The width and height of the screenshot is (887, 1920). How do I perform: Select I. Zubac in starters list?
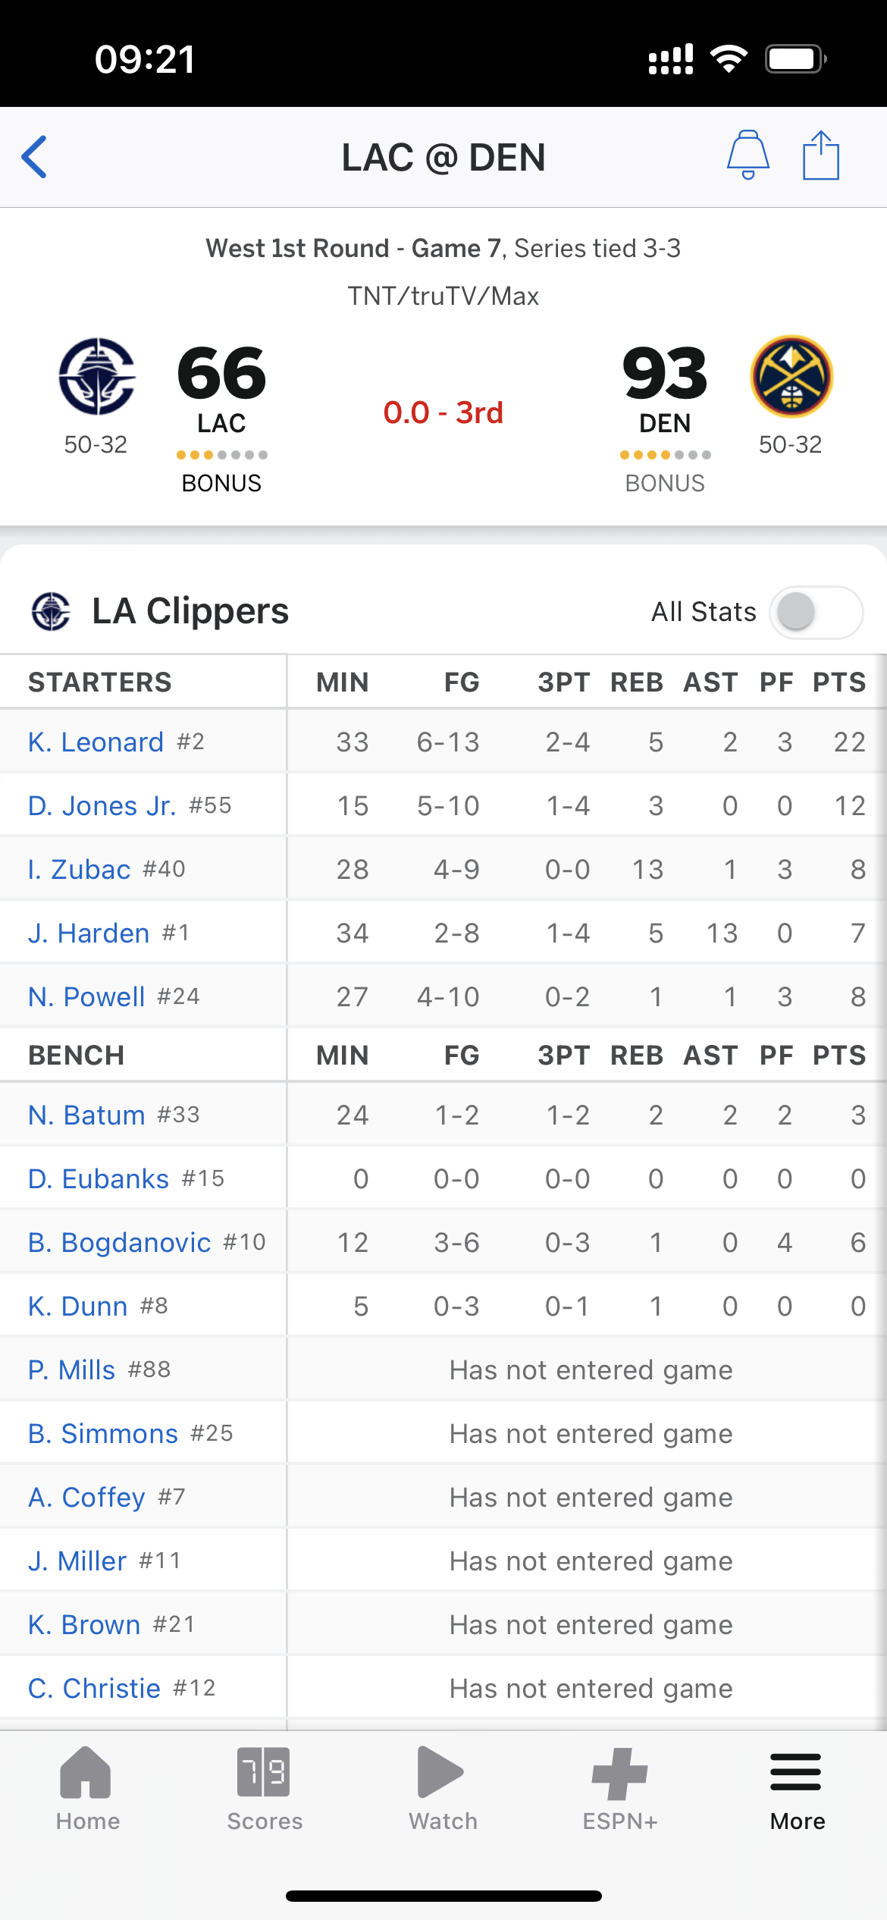(x=80, y=869)
